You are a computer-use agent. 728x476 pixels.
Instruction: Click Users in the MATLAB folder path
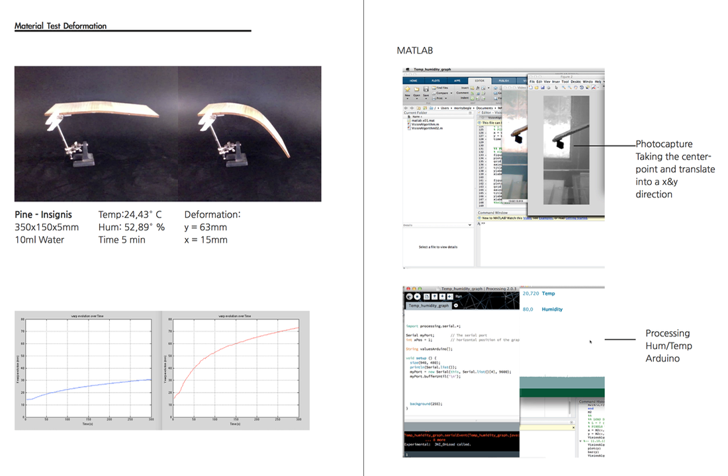445,108
